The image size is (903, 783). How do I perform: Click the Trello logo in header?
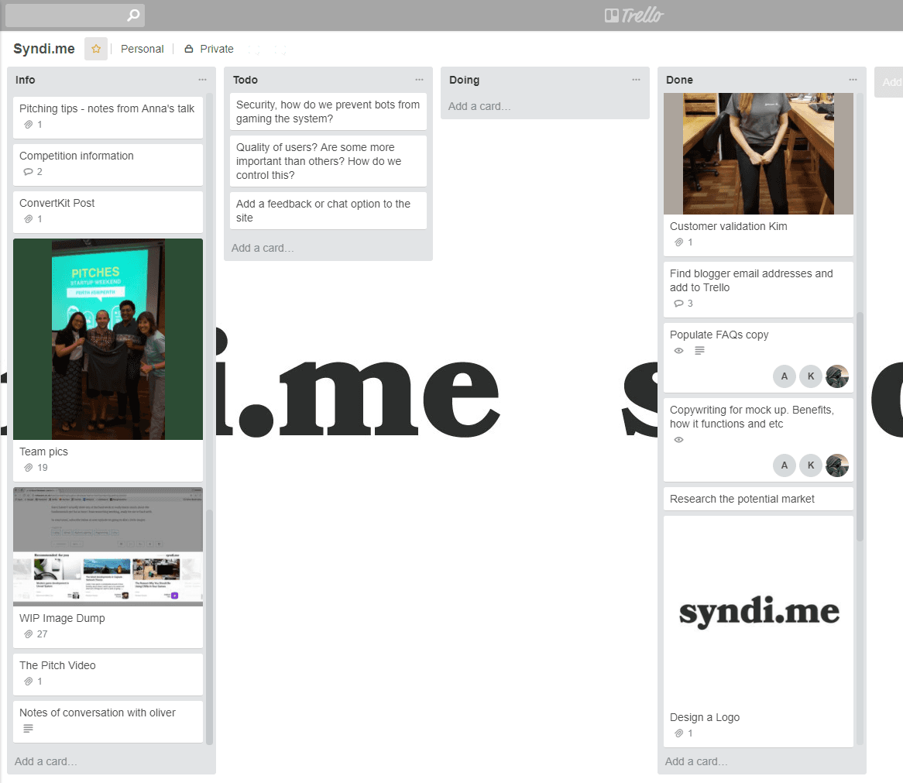[633, 15]
